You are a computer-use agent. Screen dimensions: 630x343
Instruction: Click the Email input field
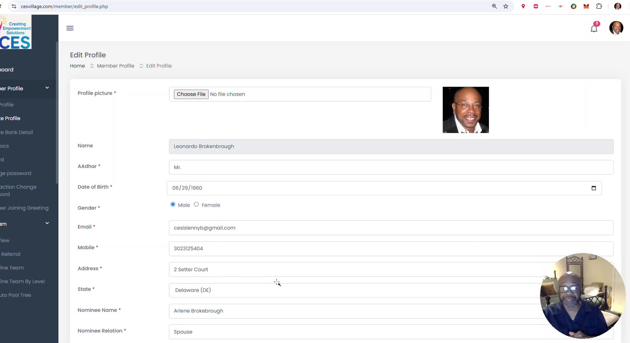[391, 228]
